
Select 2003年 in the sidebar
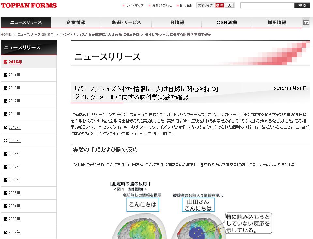(x=15, y=219)
